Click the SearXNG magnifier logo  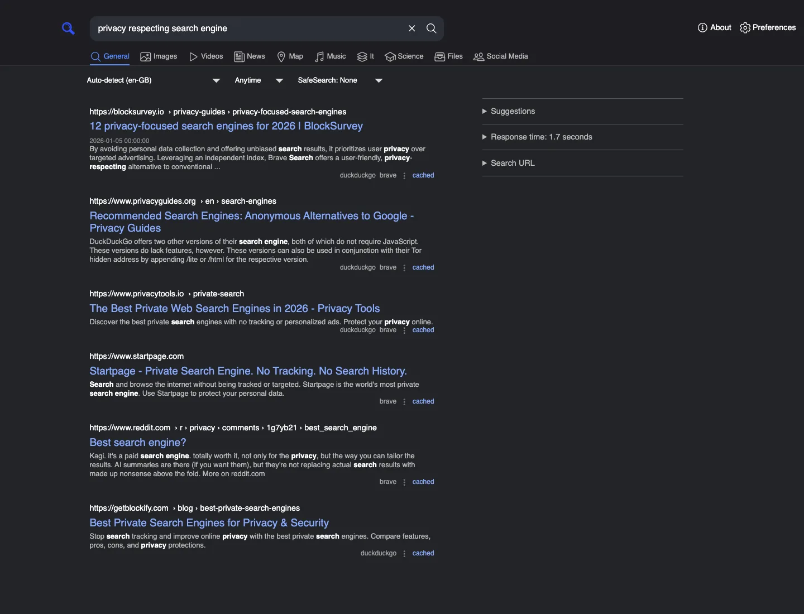[x=68, y=28]
